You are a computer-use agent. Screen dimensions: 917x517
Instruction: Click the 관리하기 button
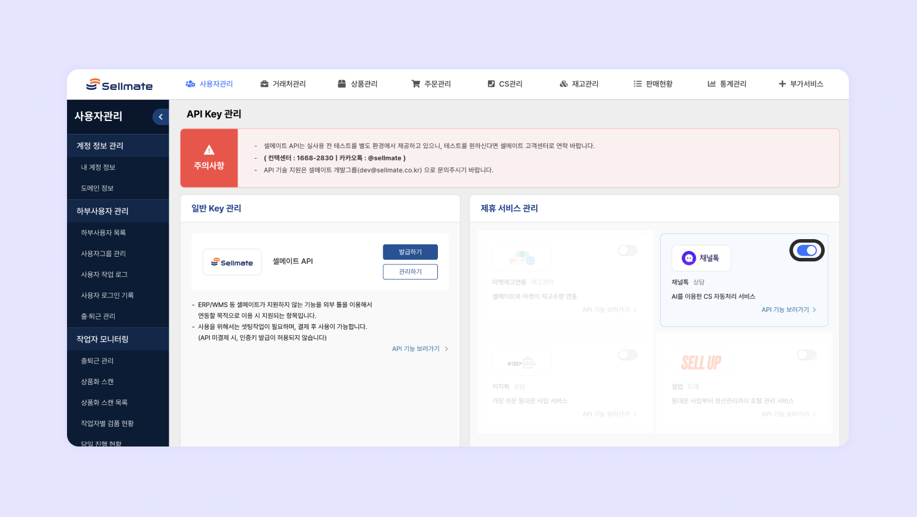pyautogui.click(x=410, y=272)
